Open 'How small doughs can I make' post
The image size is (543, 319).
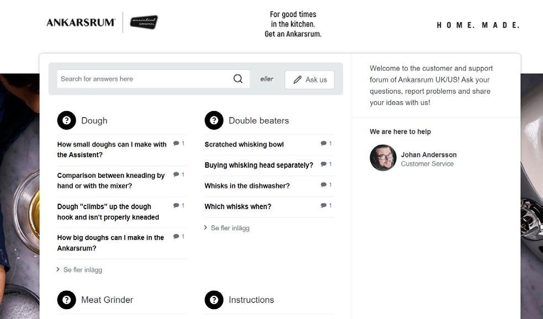pyautogui.click(x=111, y=150)
